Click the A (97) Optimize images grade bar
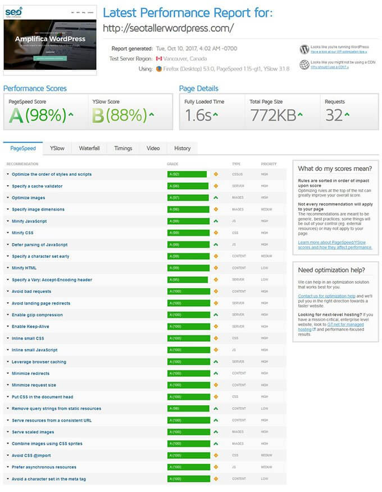Screen dimensions: 382x492 tap(188, 198)
